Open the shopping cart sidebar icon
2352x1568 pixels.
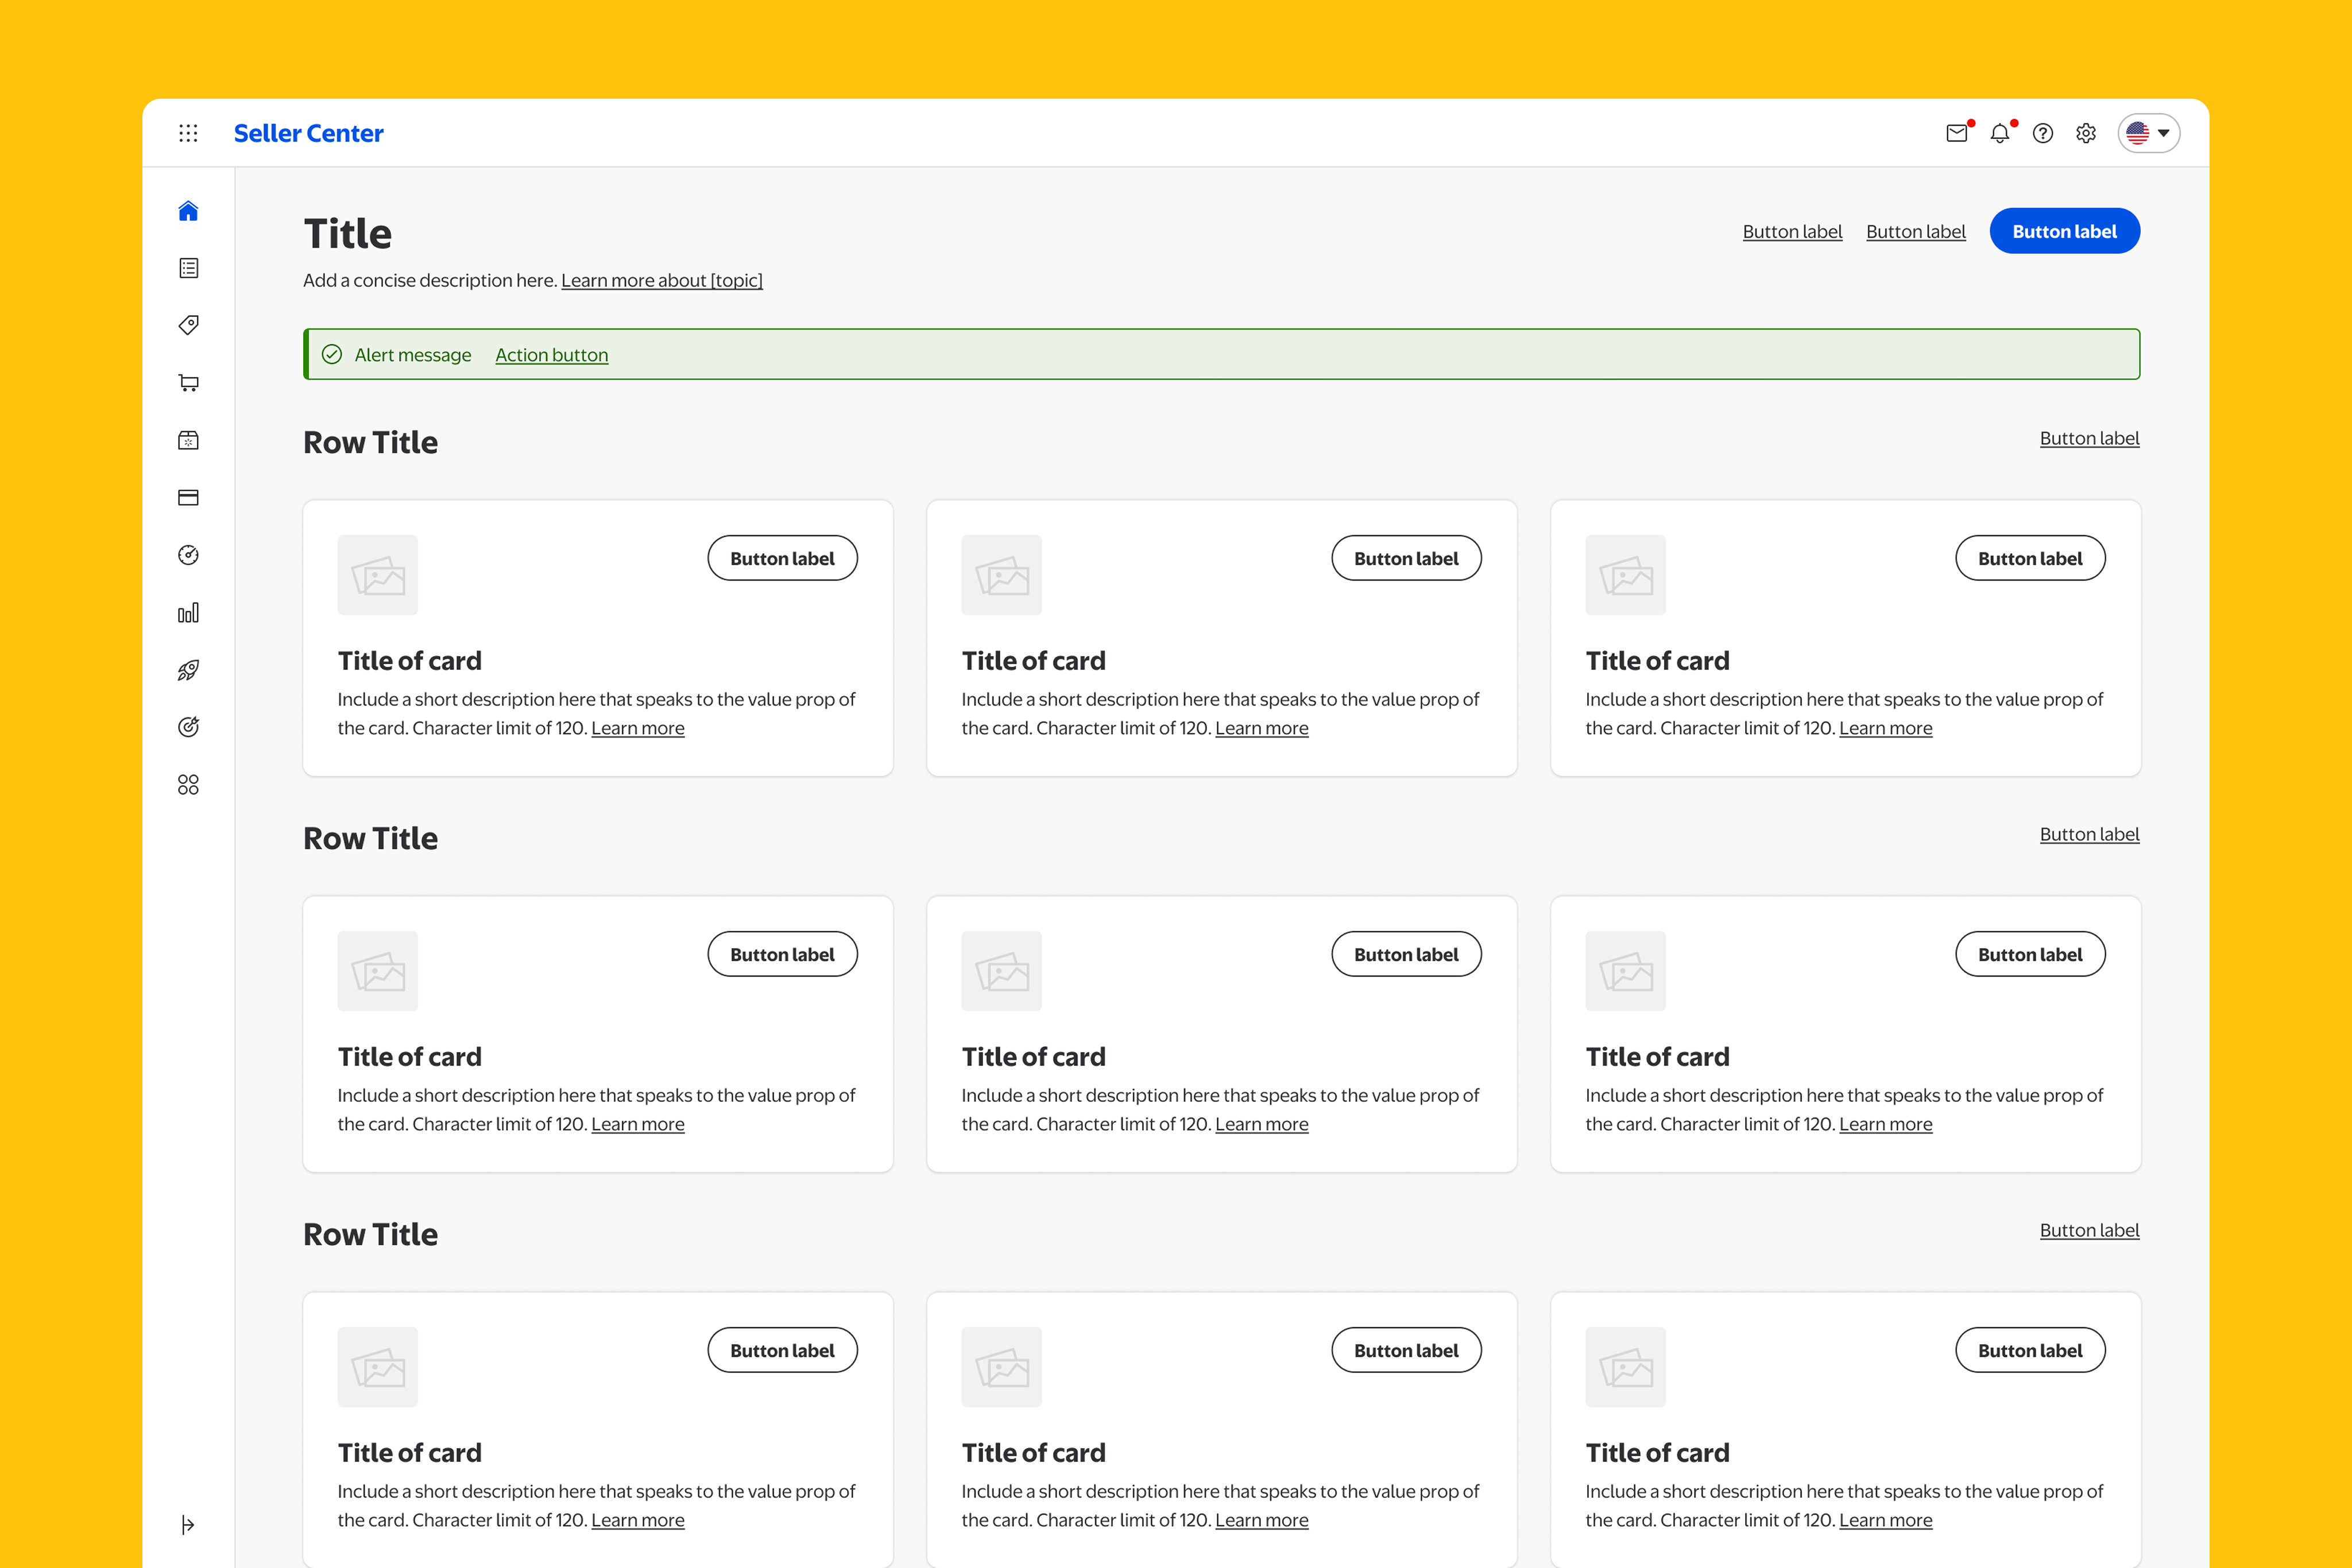click(188, 383)
